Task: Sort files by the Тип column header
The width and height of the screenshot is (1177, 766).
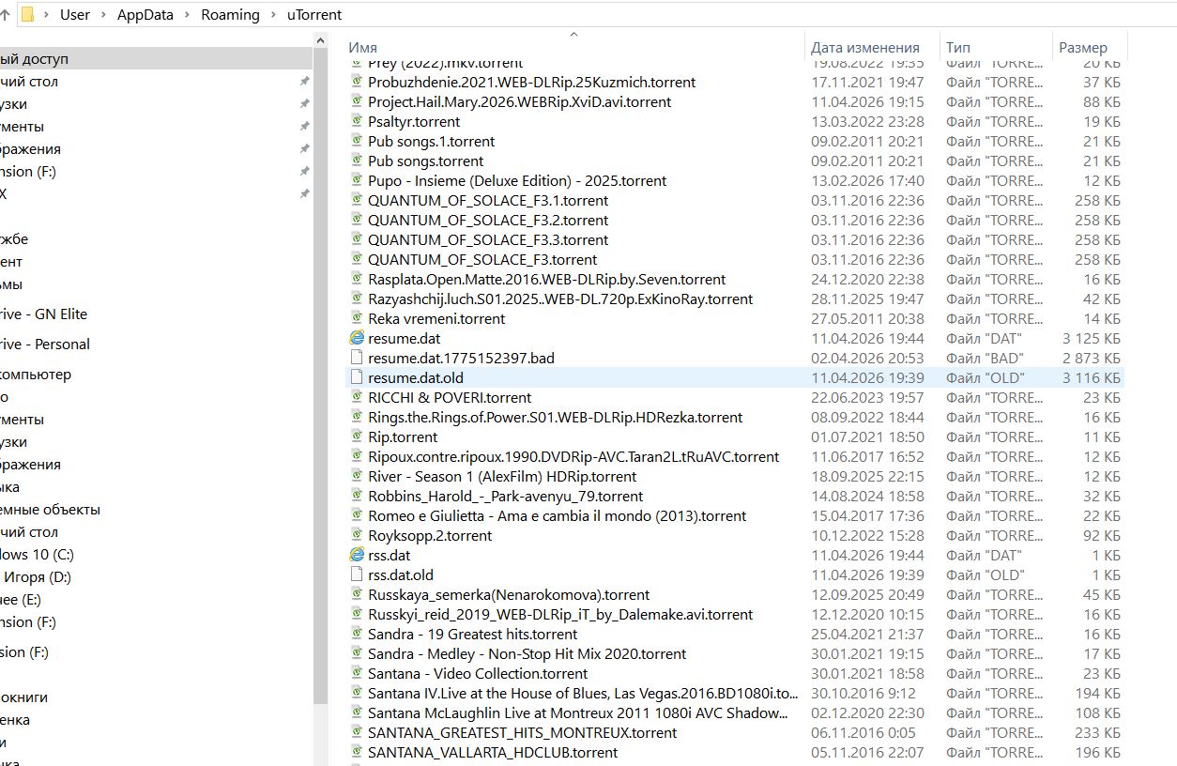Action: click(x=958, y=48)
